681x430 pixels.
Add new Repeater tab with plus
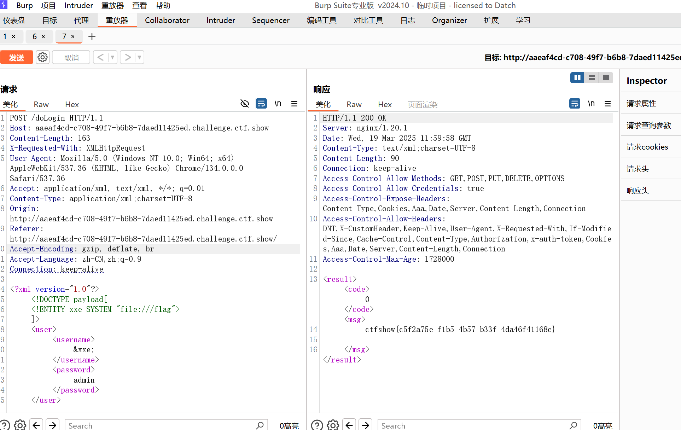coord(92,37)
